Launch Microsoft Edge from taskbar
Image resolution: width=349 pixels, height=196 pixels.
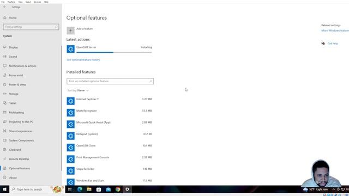point(80,189)
